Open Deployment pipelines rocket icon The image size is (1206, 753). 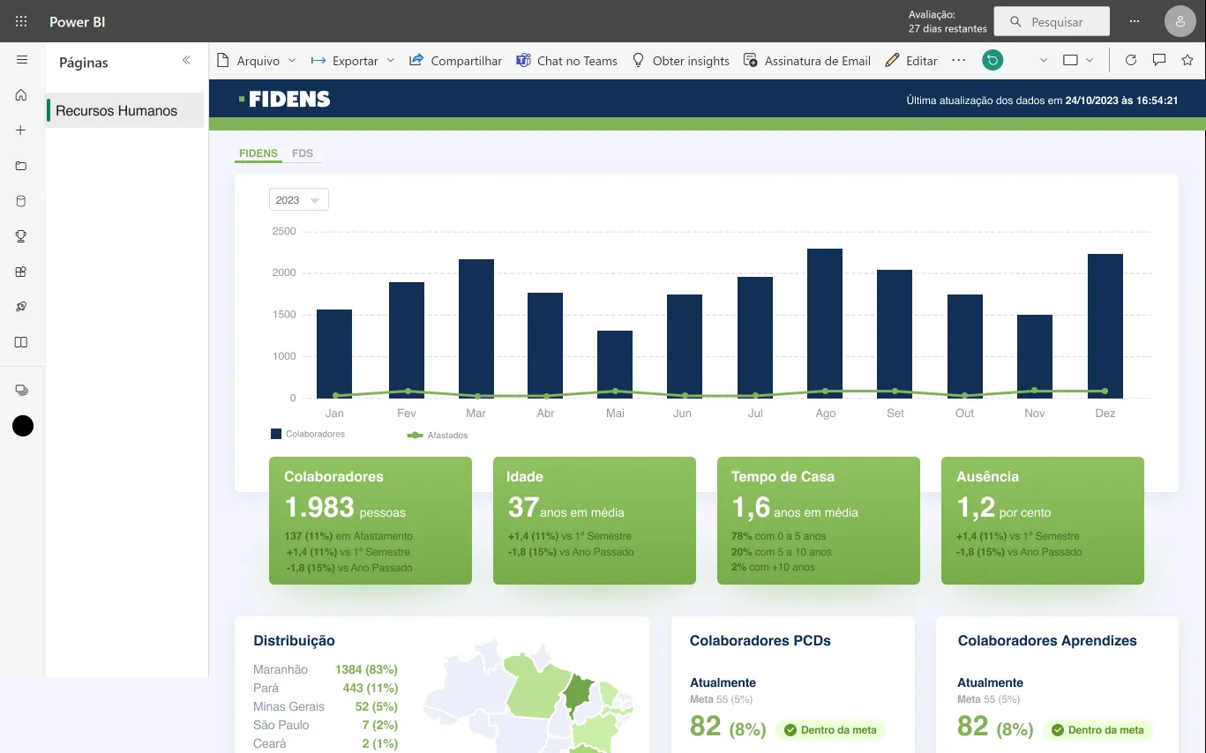pyautogui.click(x=21, y=307)
